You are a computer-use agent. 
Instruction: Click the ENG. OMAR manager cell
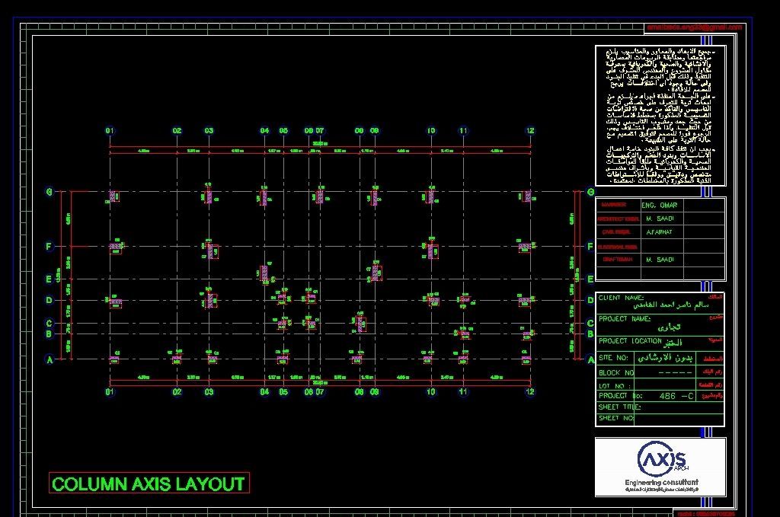(x=660, y=206)
